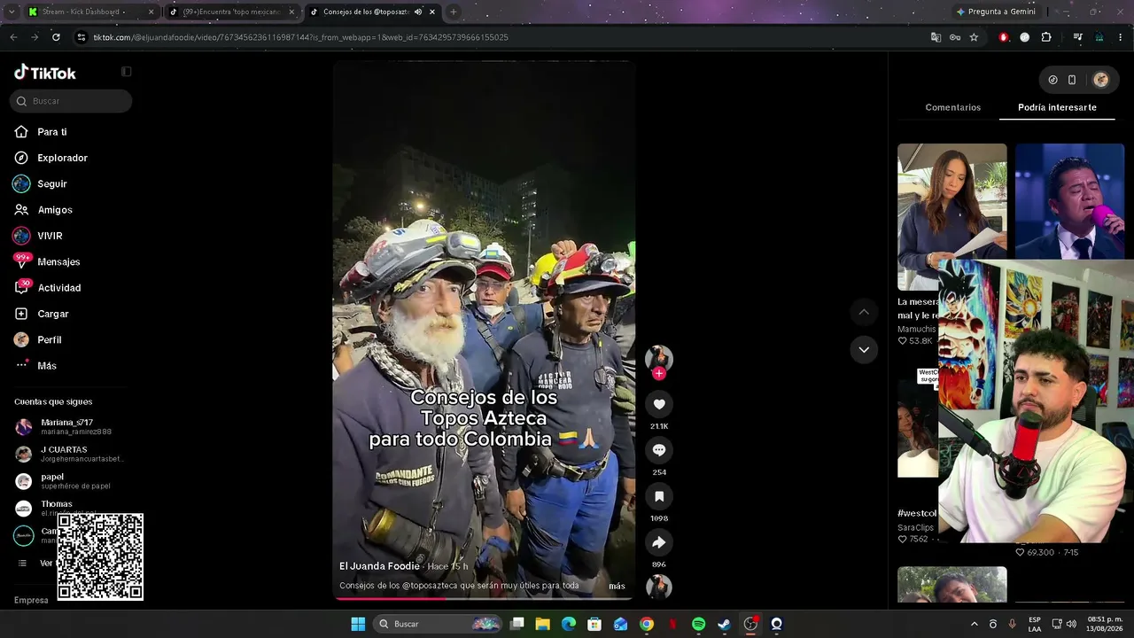Switch to the Comentarios tab
The width and height of the screenshot is (1134, 638).
click(952, 107)
